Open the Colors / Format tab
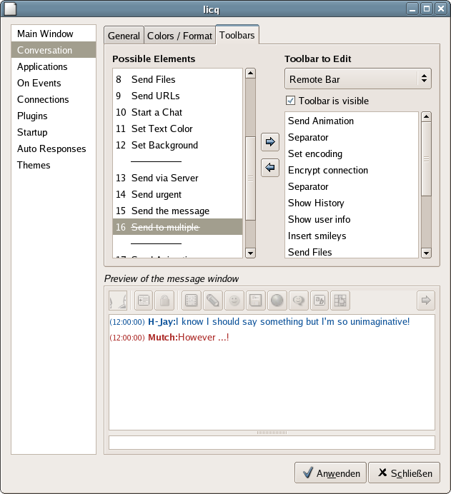 click(x=179, y=36)
